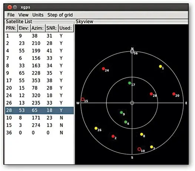Viewport: 195px width, 171px height.
Task: Select PRN 2 in satellite list
Action: [x=39, y=43]
